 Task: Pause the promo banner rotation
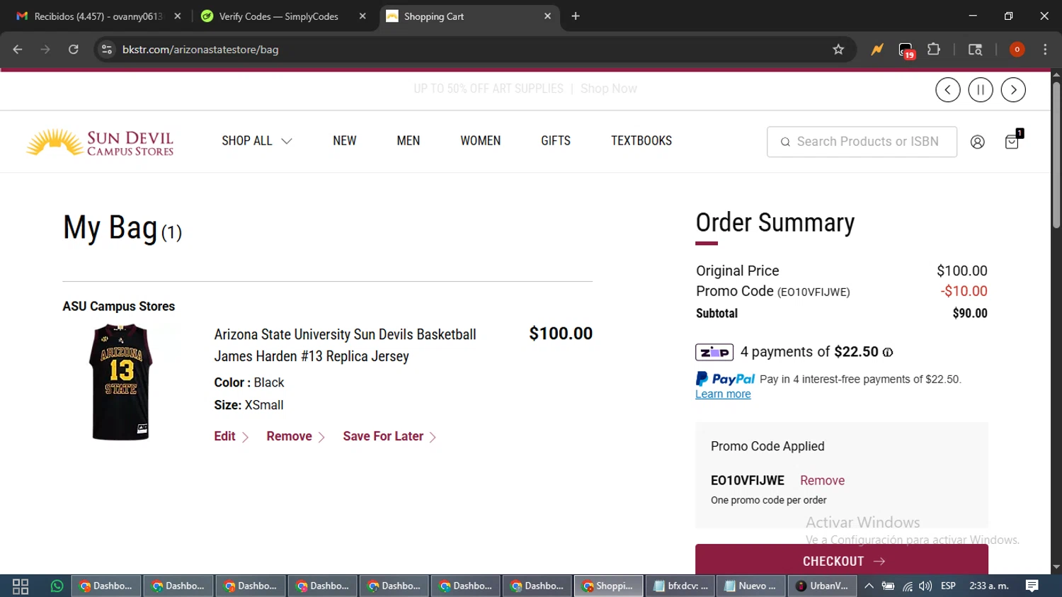point(981,90)
